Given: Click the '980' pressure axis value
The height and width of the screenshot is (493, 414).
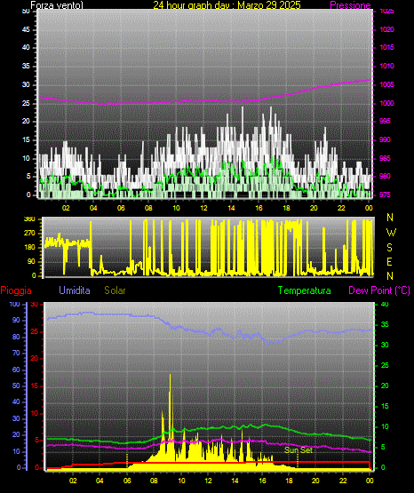Looking at the screenshot, I should click(x=385, y=176).
